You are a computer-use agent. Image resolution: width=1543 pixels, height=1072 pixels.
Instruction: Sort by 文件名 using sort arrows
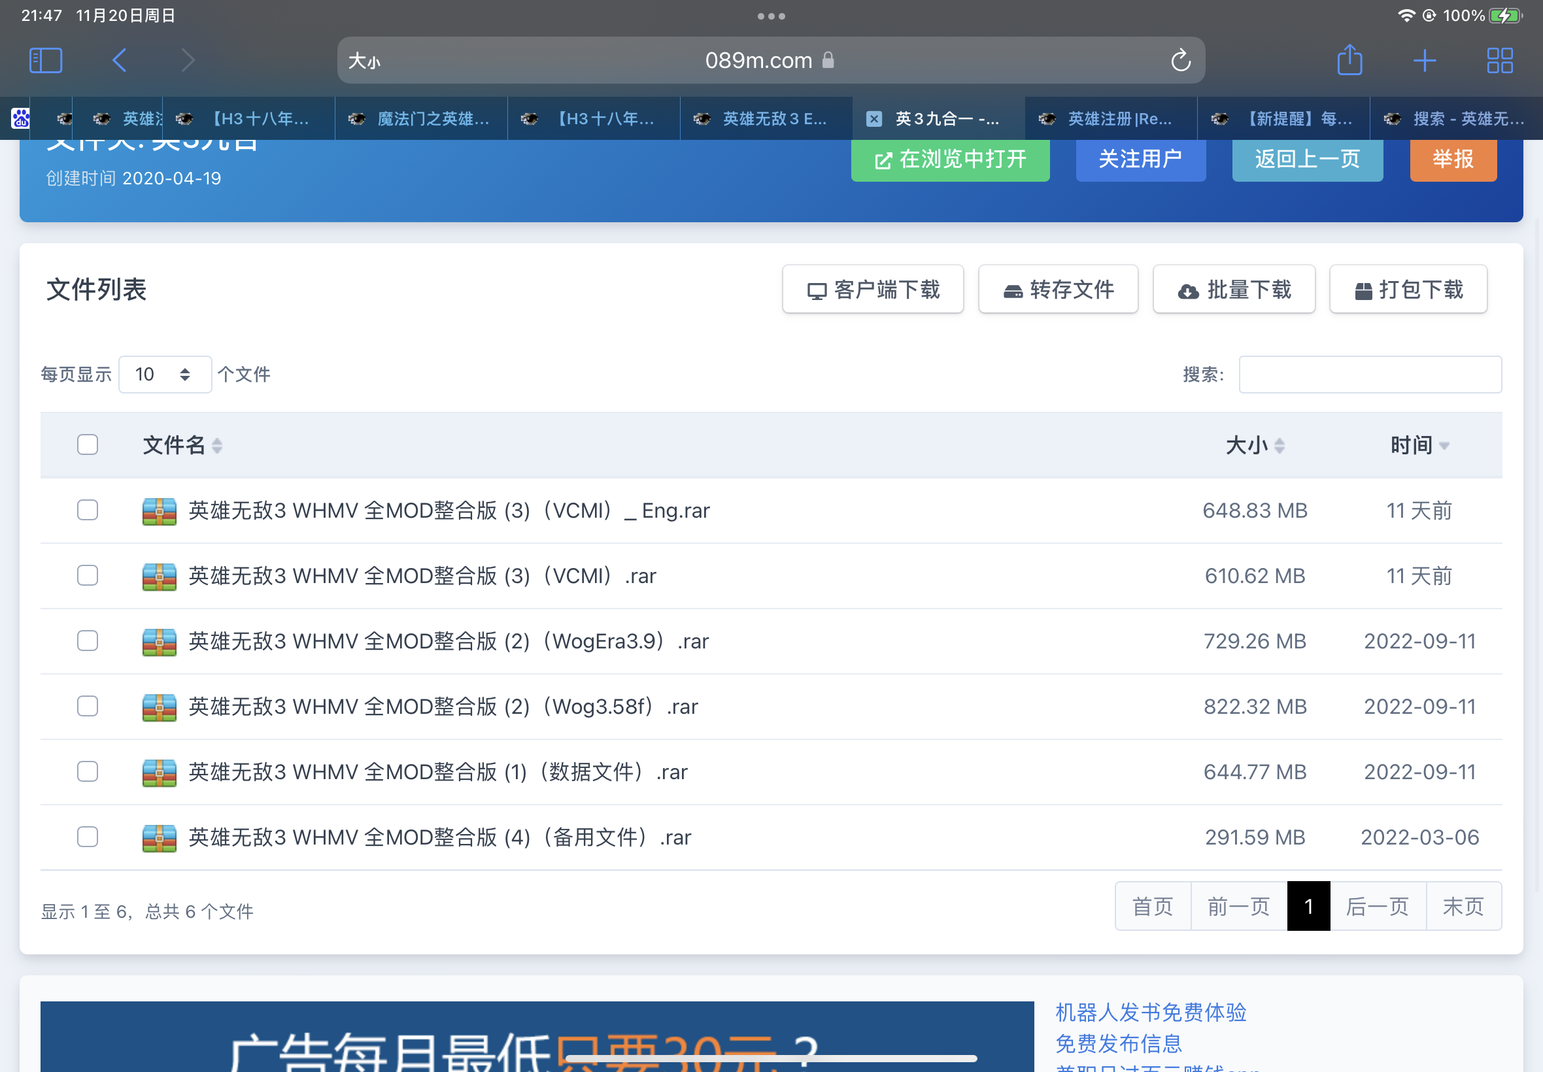pos(217,445)
